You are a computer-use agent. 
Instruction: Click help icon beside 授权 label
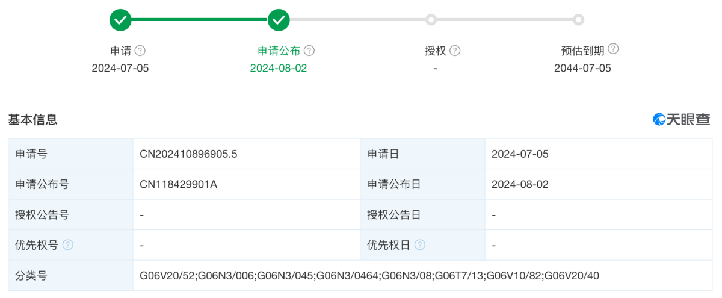click(455, 51)
